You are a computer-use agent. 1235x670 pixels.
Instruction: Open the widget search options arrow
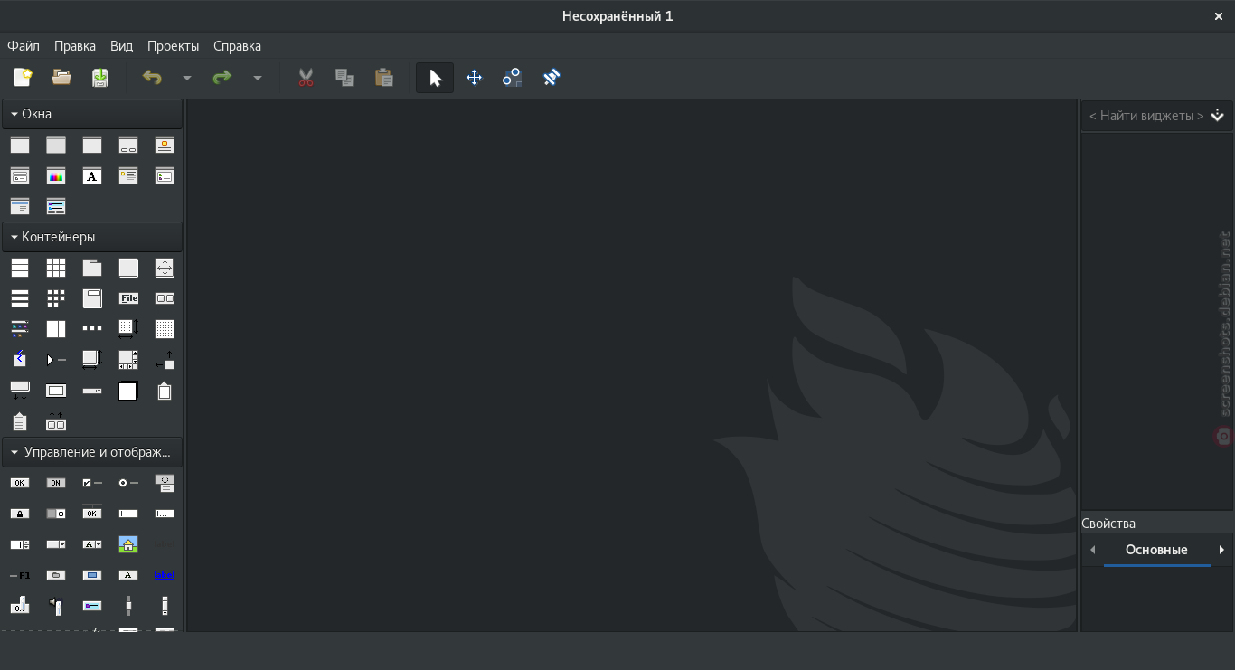[1217, 116]
